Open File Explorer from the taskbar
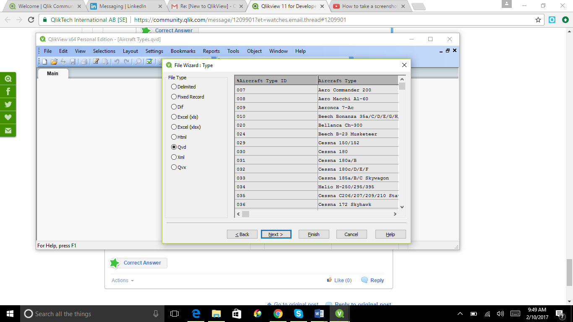 tap(216, 314)
